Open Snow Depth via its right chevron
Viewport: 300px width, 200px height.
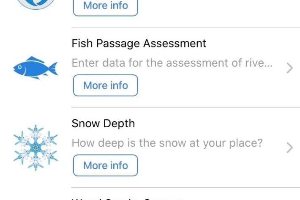click(x=289, y=148)
